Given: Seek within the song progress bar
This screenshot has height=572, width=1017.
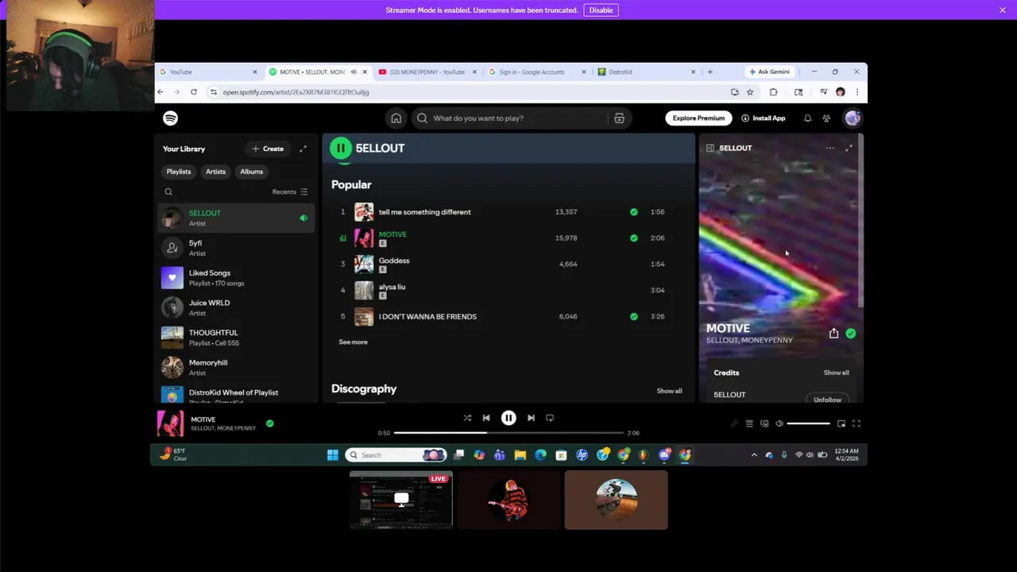Looking at the screenshot, I should coord(508,433).
